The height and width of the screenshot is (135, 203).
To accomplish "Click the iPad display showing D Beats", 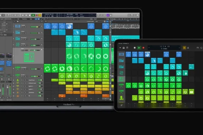I will (164, 47).
